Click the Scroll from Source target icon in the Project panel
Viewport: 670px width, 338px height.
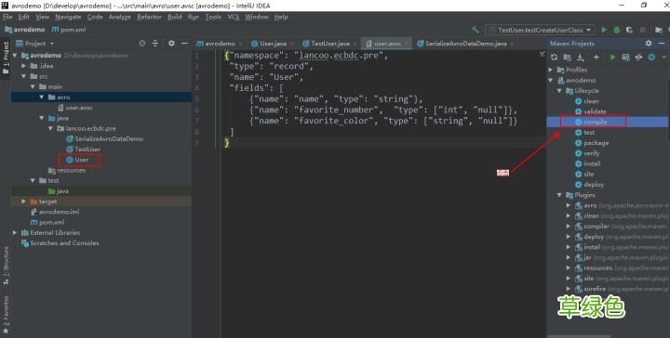[x=142, y=44]
